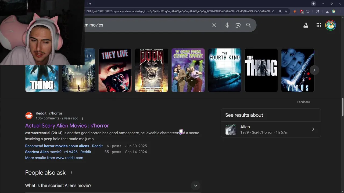Show more movie posters with the next arrow
Image resolution: width=344 pixels, height=193 pixels.
tap(314, 70)
